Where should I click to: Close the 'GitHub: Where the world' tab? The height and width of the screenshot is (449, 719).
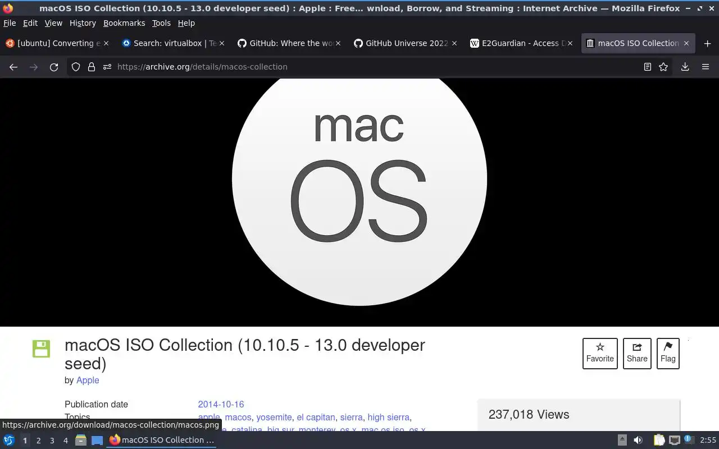pyautogui.click(x=338, y=43)
